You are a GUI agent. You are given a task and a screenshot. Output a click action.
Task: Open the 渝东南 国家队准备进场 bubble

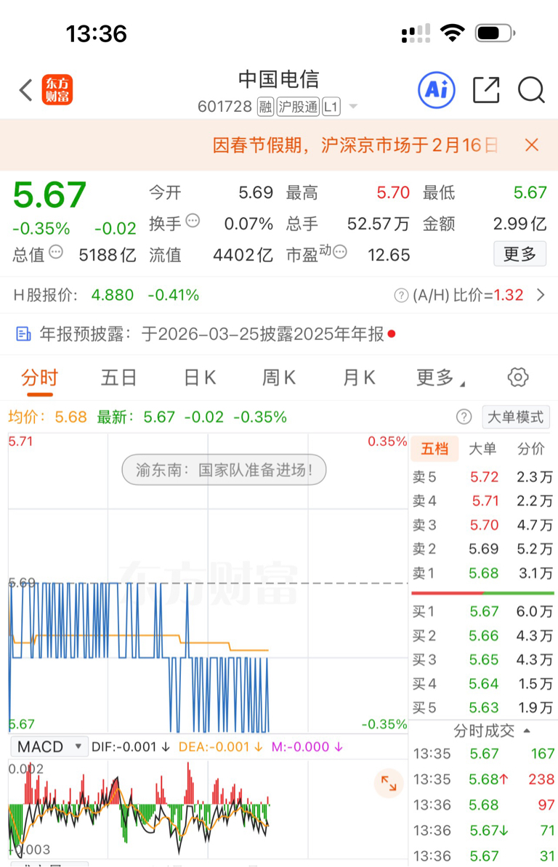click(x=224, y=470)
